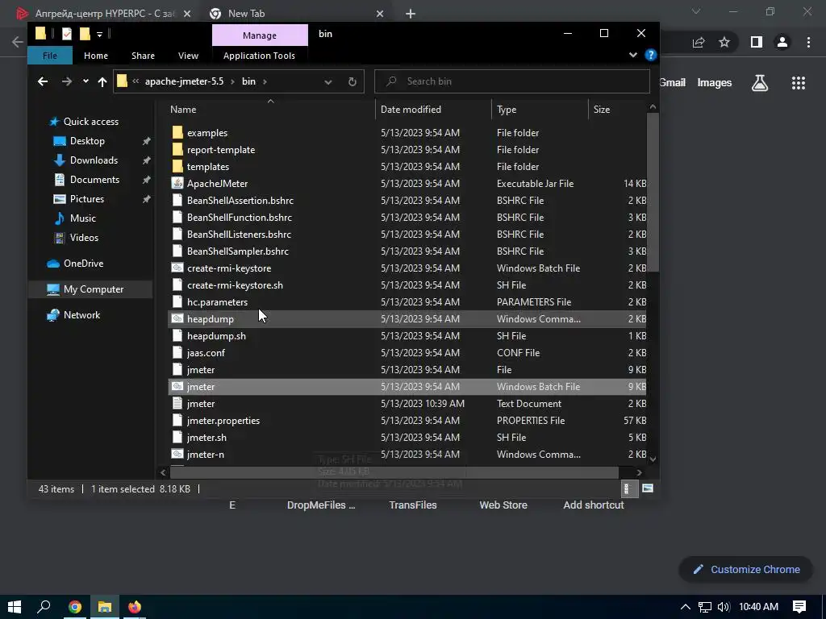Click the Back navigation arrow in Explorer

[x=43, y=81]
